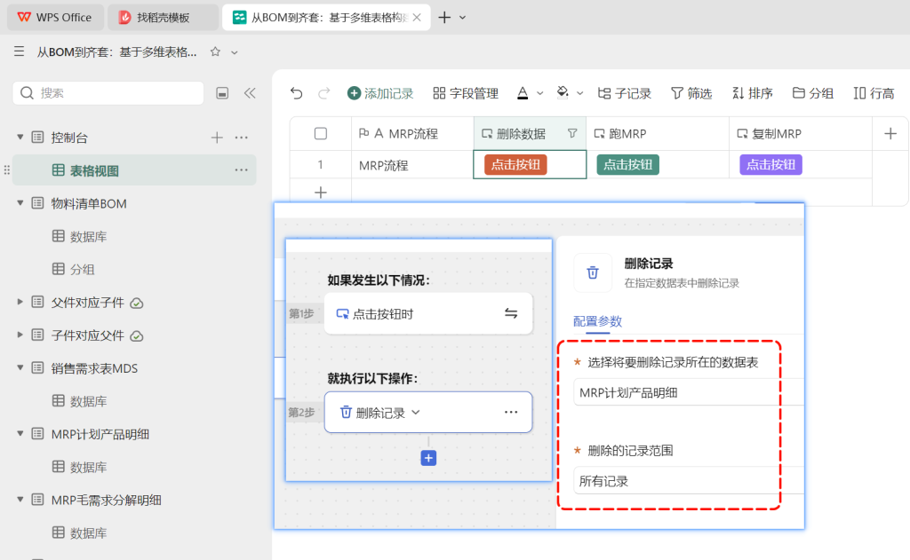Collapse the sidebar with double chevron
This screenshot has height=560, width=910.
tap(250, 93)
